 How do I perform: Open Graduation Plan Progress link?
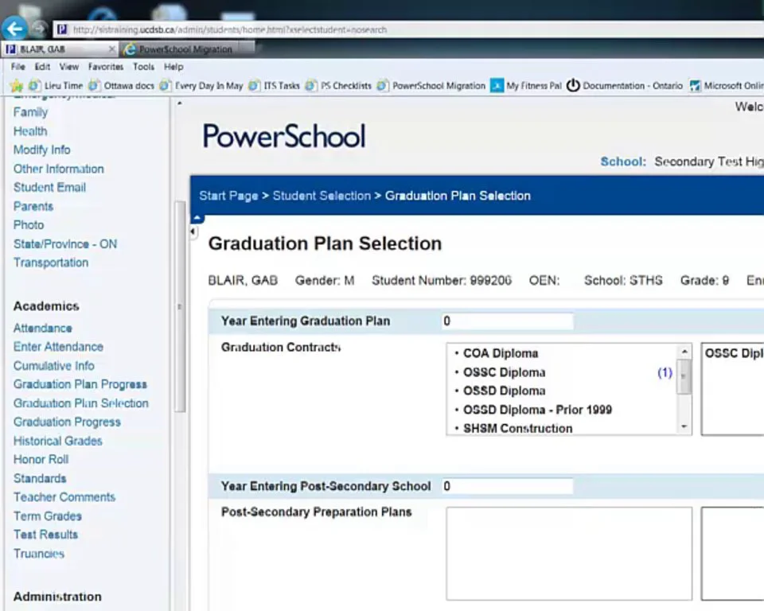click(x=80, y=384)
